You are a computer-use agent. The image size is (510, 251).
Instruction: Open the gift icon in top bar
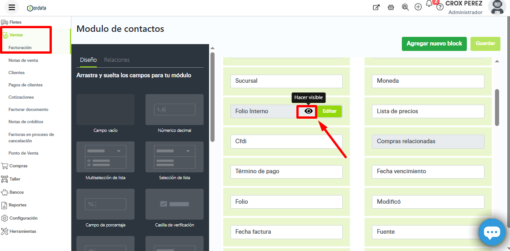pos(390,7)
